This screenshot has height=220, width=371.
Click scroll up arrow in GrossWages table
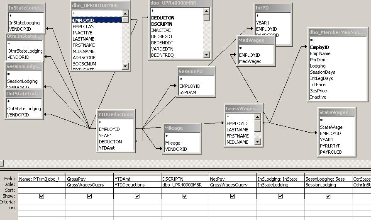click(258, 117)
